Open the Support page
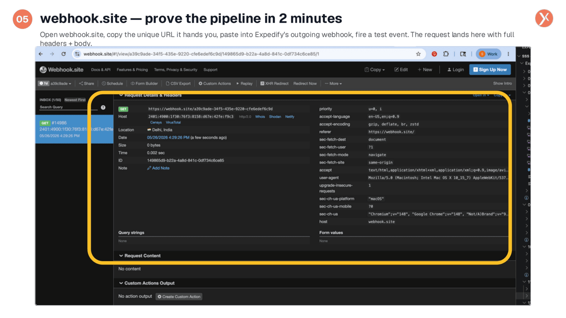566x318 pixels. tap(210, 70)
